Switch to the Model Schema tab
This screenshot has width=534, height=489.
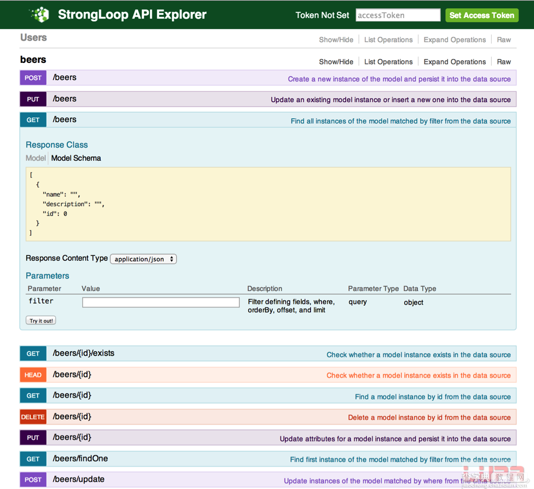[x=76, y=158]
